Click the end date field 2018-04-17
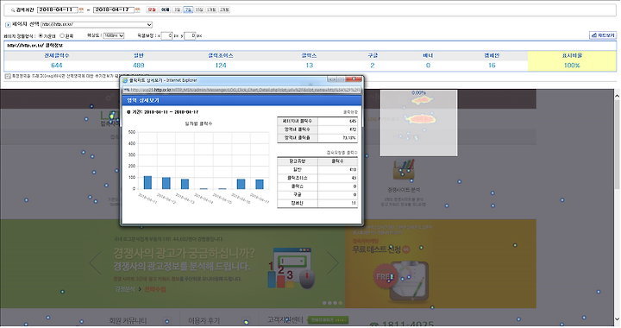621x328 pixels. [114, 9]
